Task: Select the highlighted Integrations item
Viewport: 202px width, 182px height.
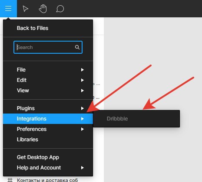Action: point(48,119)
